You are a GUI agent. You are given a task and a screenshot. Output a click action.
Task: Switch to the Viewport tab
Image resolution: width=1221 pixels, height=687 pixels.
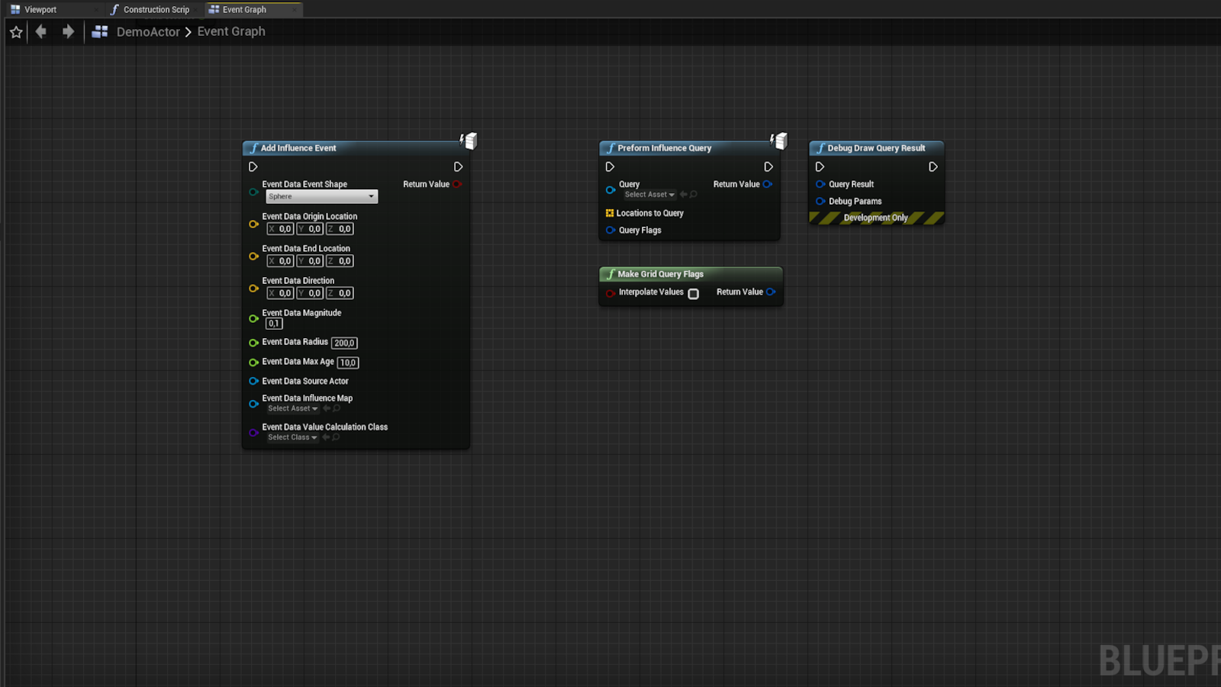tap(41, 9)
